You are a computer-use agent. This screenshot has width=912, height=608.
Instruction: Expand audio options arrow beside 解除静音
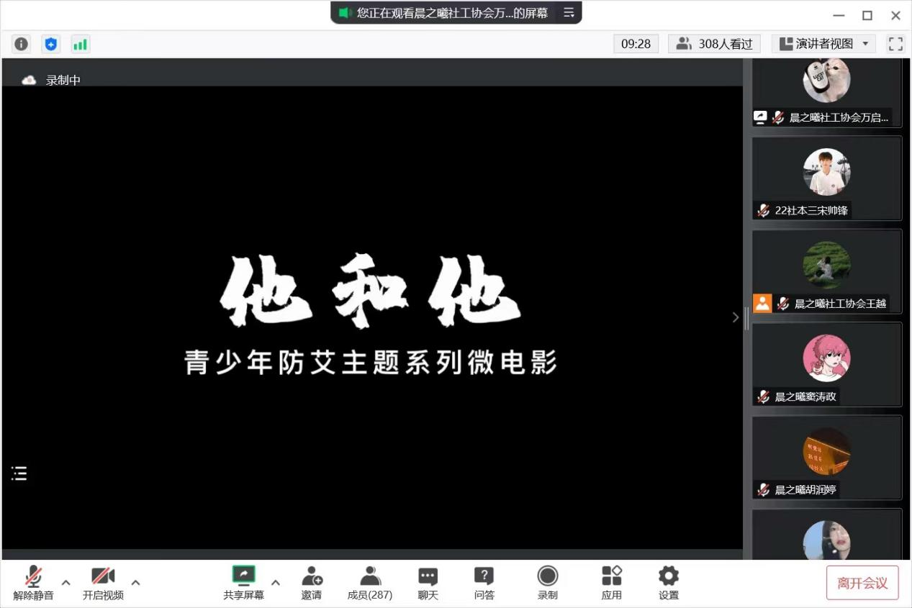pos(66,582)
